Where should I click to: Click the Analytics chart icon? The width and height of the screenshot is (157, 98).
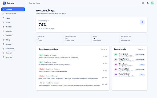pyautogui.click(x=3, y=31)
